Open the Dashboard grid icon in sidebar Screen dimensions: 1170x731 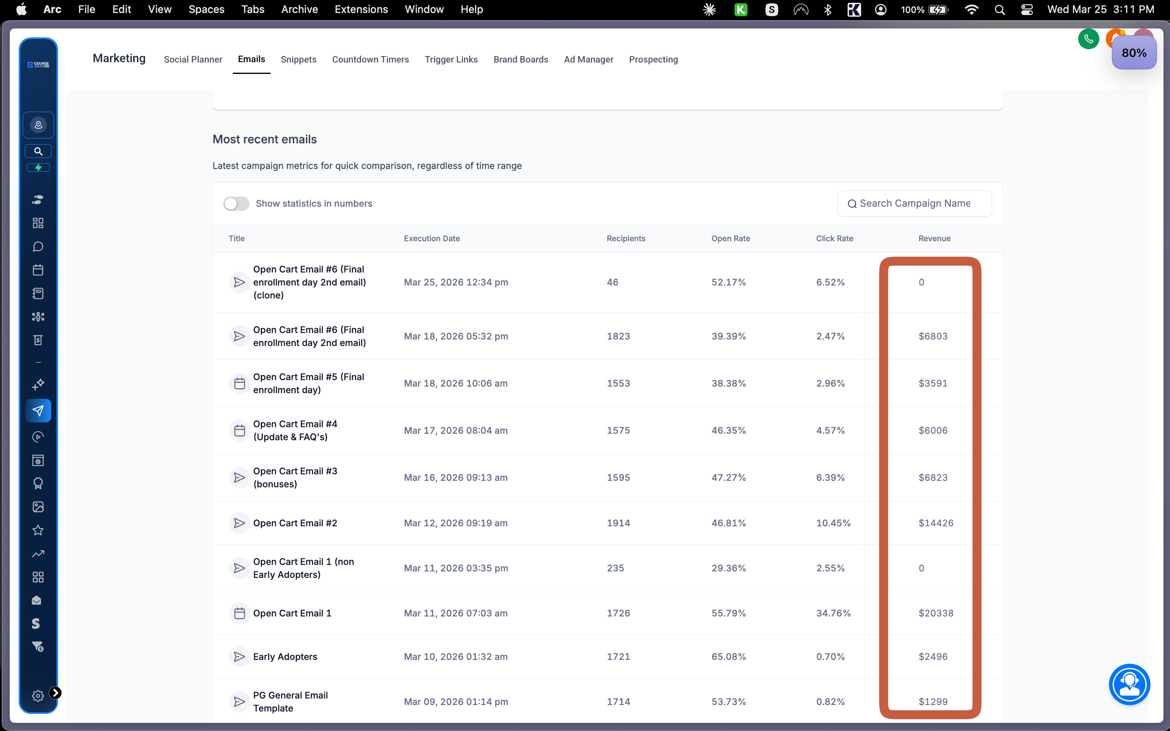click(x=38, y=223)
